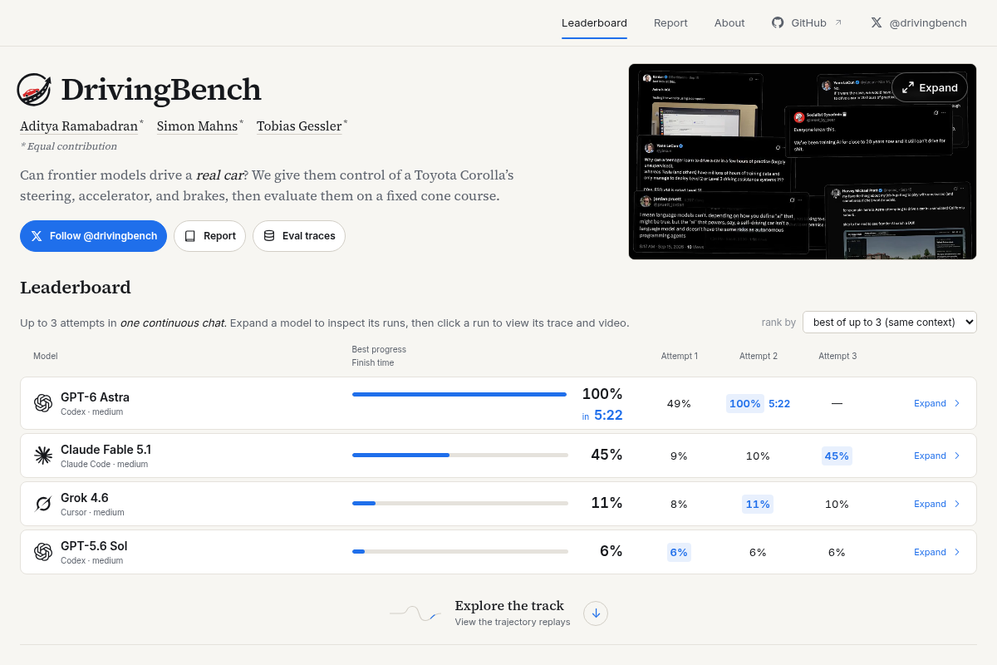Click the Expand button on the tweet image
Image resolution: width=997 pixels, height=665 pixels.
930,87
